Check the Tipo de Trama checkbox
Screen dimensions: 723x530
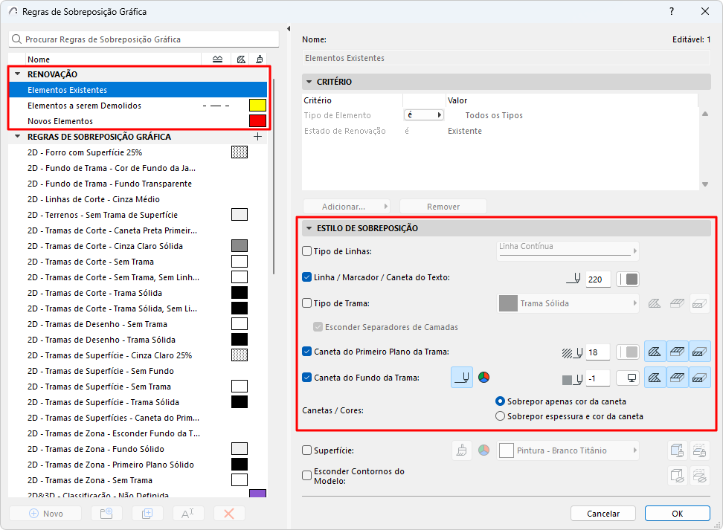307,303
